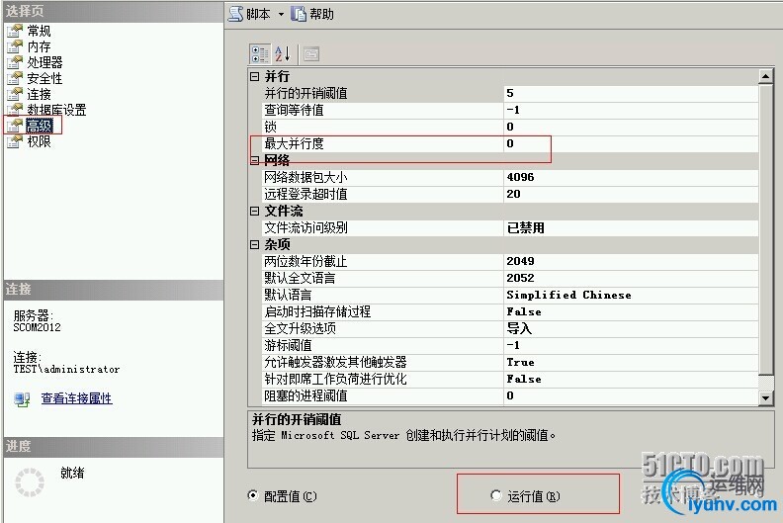This screenshot has height=523, width=783.
Task: Open the 权限 page
Action: coord(39,141)
